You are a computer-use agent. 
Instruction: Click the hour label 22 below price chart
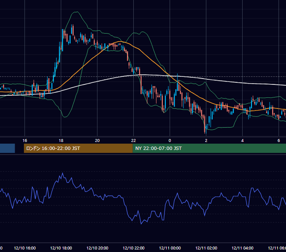point(134,141)
